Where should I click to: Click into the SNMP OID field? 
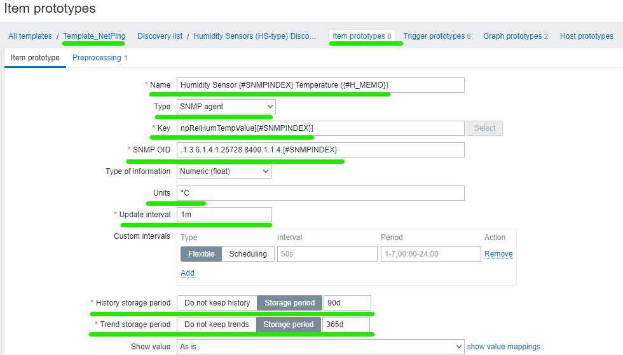coord(320,150)
